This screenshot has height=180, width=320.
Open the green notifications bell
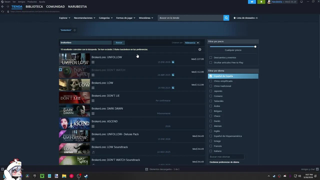261,2
